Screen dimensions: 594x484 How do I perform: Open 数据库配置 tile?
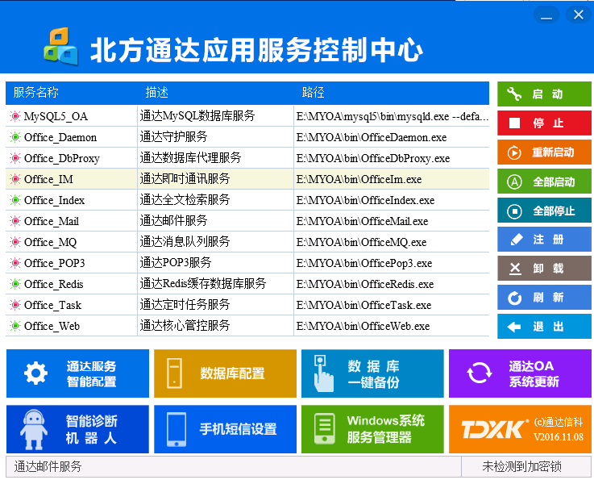click(225, 373)
